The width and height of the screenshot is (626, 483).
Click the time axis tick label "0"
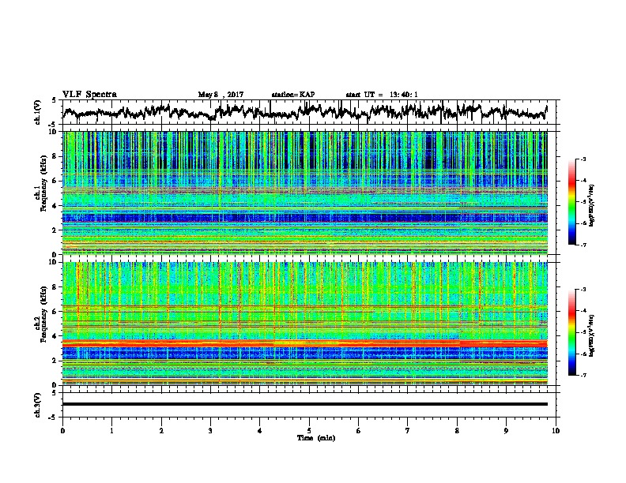pyautogui.click(x=62, y=431)
